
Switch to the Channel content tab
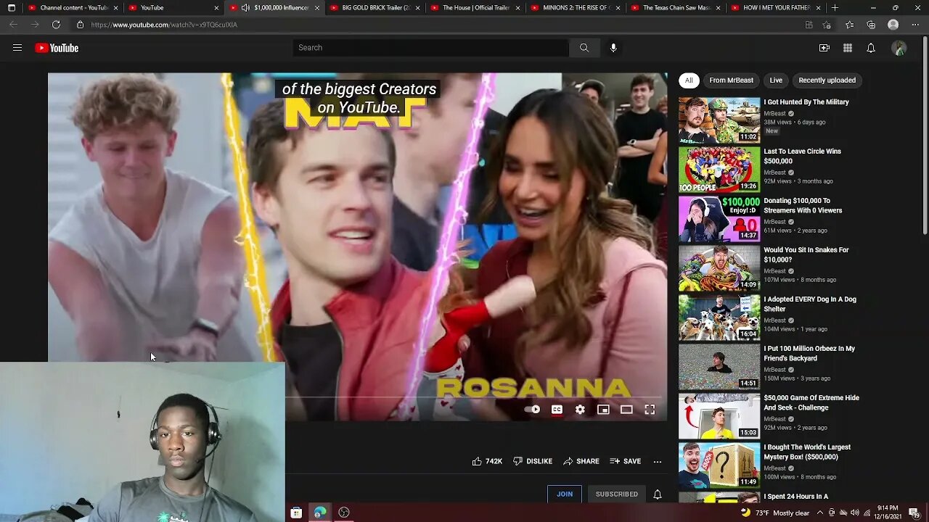click(x=73, y=7)
